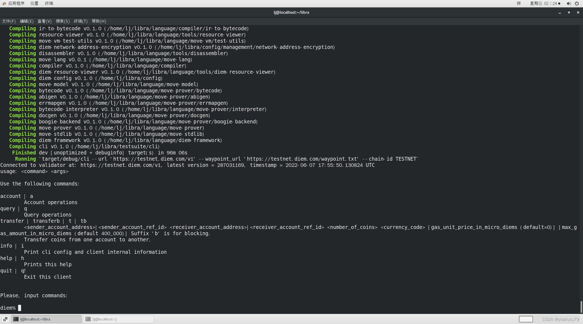Open the 文件(F) menu
583x324 pixels.
pyautogui.click(x=9, y=21)
